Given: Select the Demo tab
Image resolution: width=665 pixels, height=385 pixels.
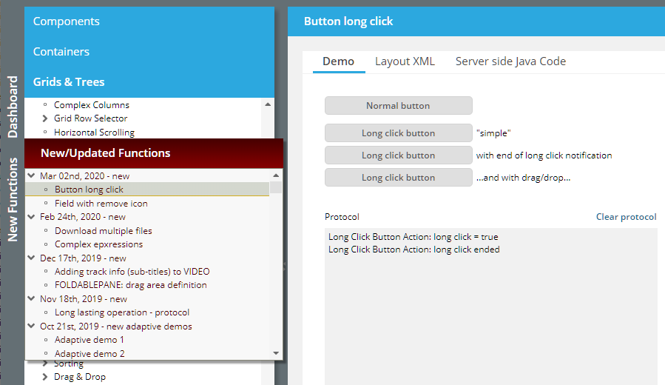Looking at the screenshot, I should click(x=339, y=61).
